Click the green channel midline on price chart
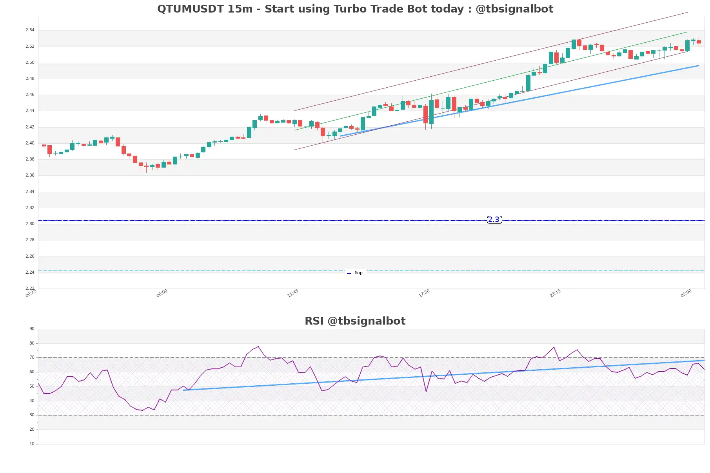710x473 pixels. point(491,81)
